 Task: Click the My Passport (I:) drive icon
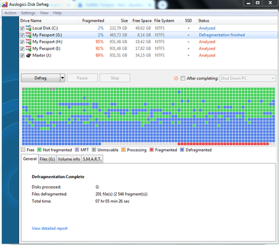[x=28, y=48]
